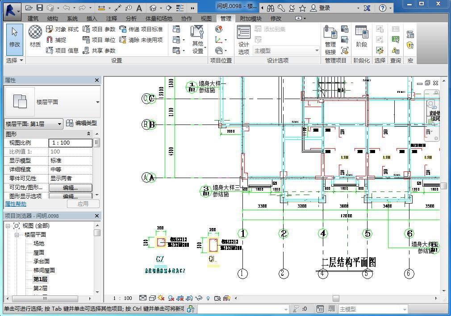Select the Tag by Category icon
451x316 pixels.
pyautogui.click(x=129, y=8)
